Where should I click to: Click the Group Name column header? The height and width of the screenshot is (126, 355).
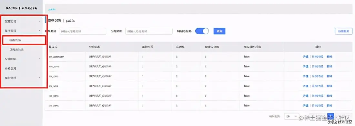[x=95, y=47]
